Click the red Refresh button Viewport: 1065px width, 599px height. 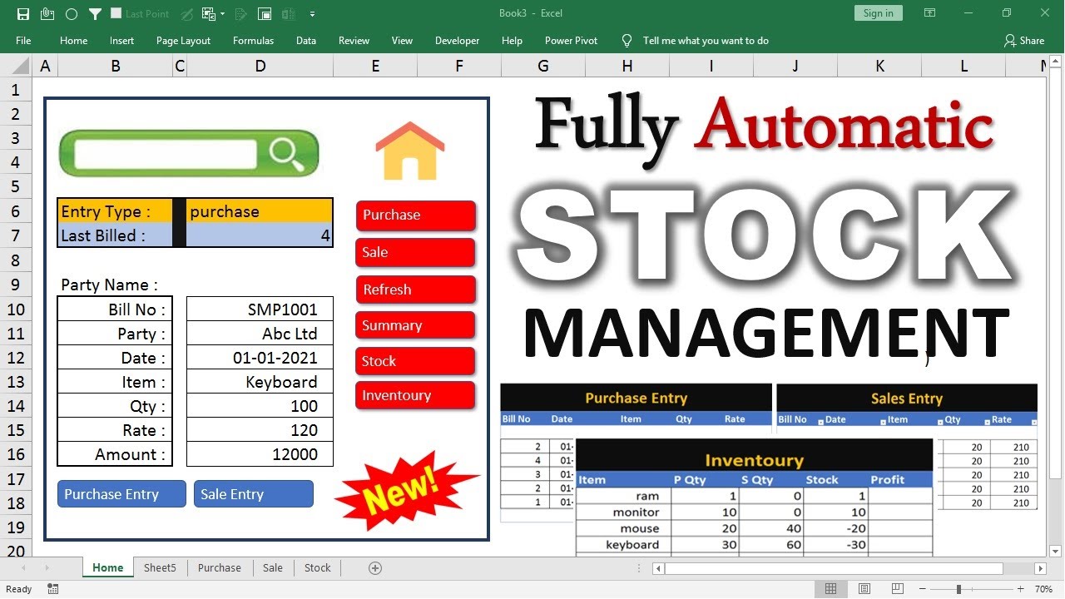(416, 290)
